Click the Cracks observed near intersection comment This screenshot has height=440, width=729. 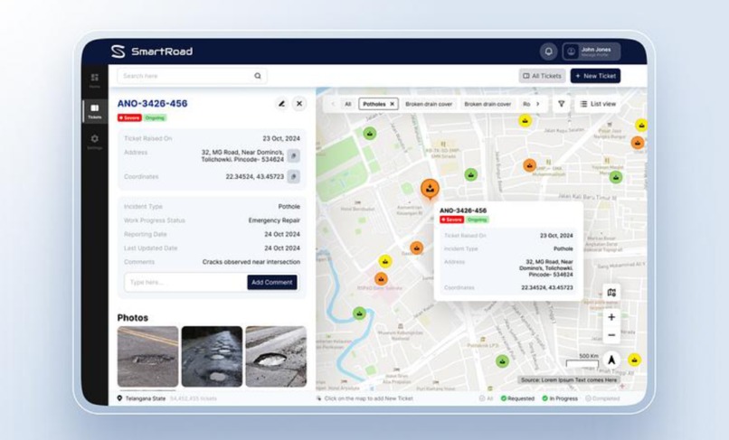coord(251,262)
